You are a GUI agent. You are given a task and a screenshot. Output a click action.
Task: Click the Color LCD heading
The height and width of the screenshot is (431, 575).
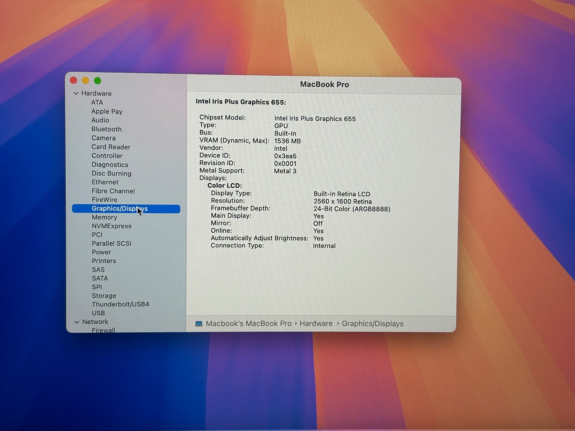[225, 186]
